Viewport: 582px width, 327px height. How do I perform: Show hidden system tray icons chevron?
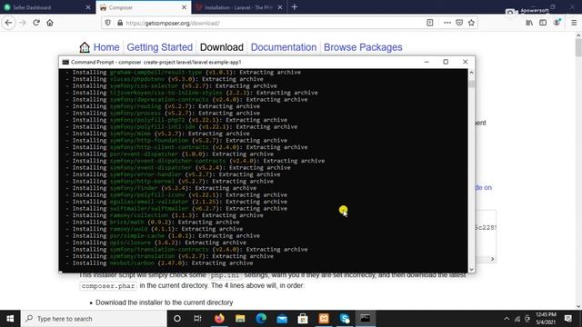tap(507, 319)
